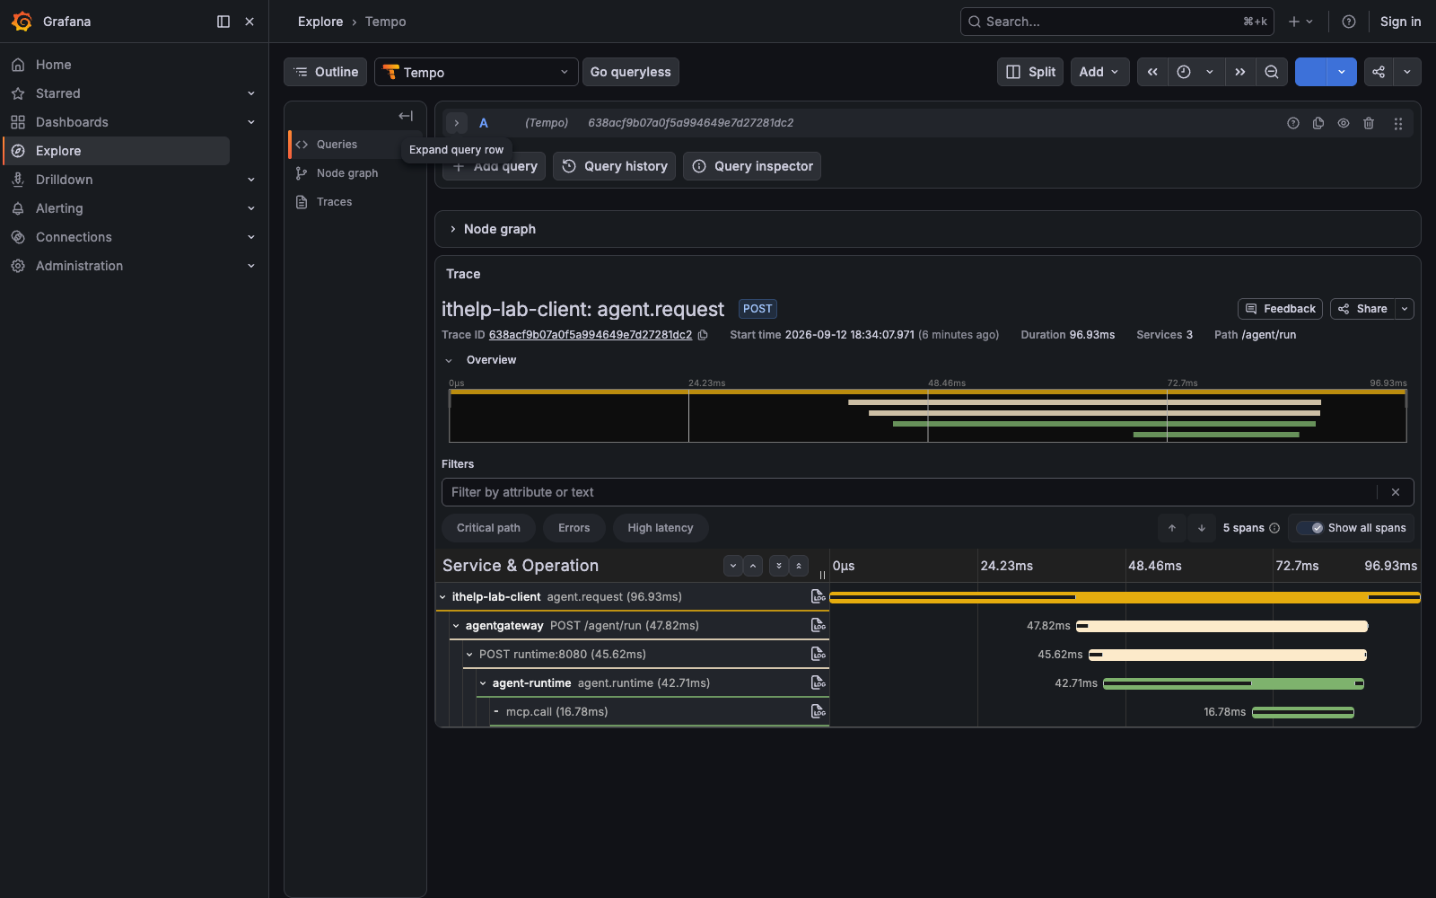Open the time range options chevron
This screenshot has width=1436, height=898.
point(1210,72)
